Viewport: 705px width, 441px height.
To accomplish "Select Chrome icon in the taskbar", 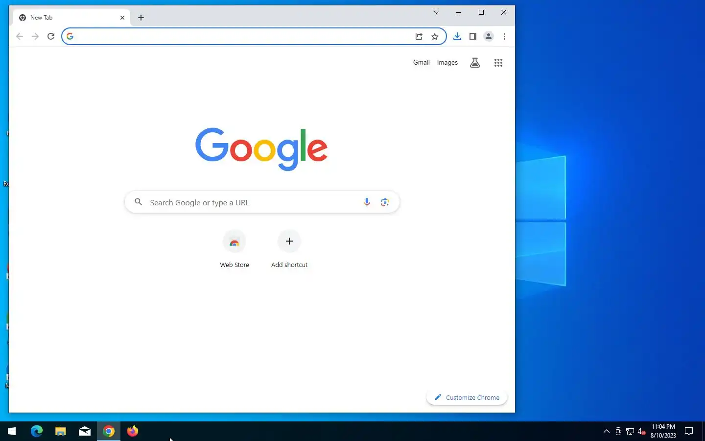I will tap(109, 431).
